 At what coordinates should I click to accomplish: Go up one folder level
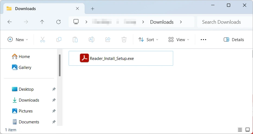point(42,22)
